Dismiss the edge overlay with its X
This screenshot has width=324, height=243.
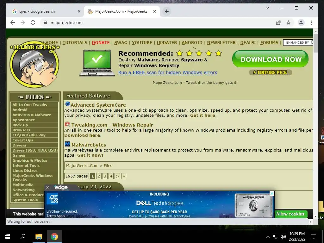point(47,188)
